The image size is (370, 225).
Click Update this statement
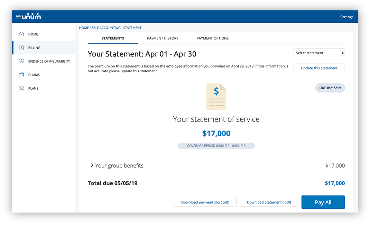click(319, 68)
